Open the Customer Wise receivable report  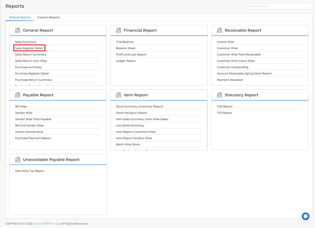[x=227, y=48]
